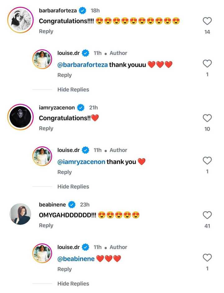
Task: Like louise.dr's reply to barbaraforteza
Action: click(207, 64)
